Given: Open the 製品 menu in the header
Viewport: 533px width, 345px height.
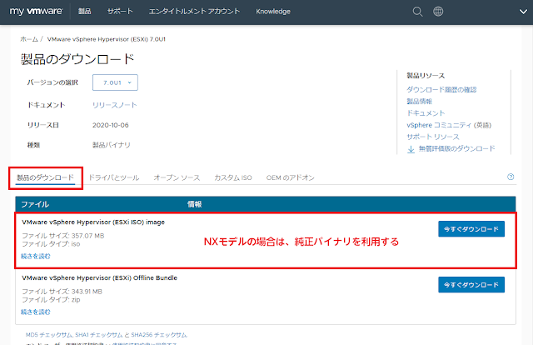Looking at the screenshot, I should tap(85, 11).
